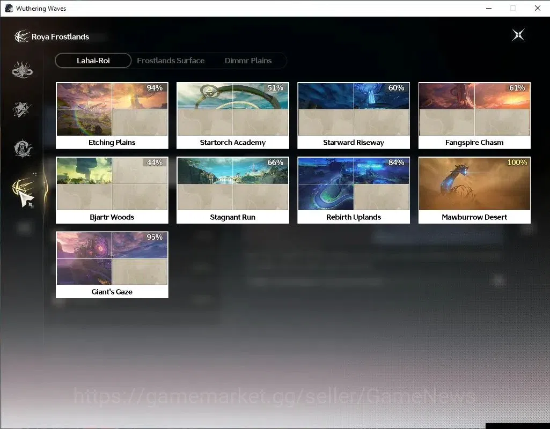Image resolution: width=550 pixels, height=429 pixels.
Task: Close the Roya Frostlands exploration panel
Action: (x=518, y=35)
